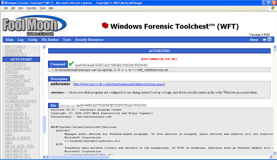The height and width of the screenshot is (160, 277).
Task: Open the SCHTASKS sidebar link
Action: 14,109
